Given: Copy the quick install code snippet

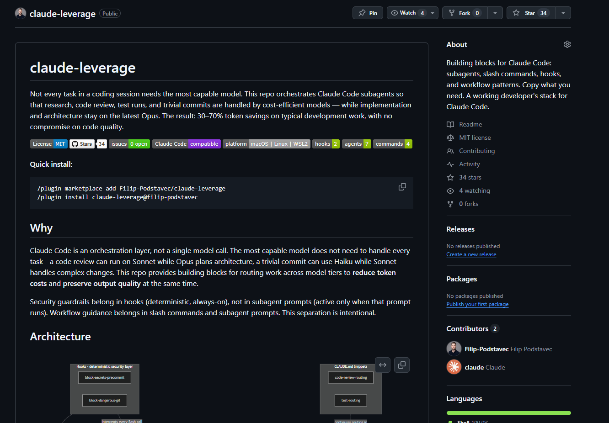Looking at the screenshot, I should coord(402,187).
